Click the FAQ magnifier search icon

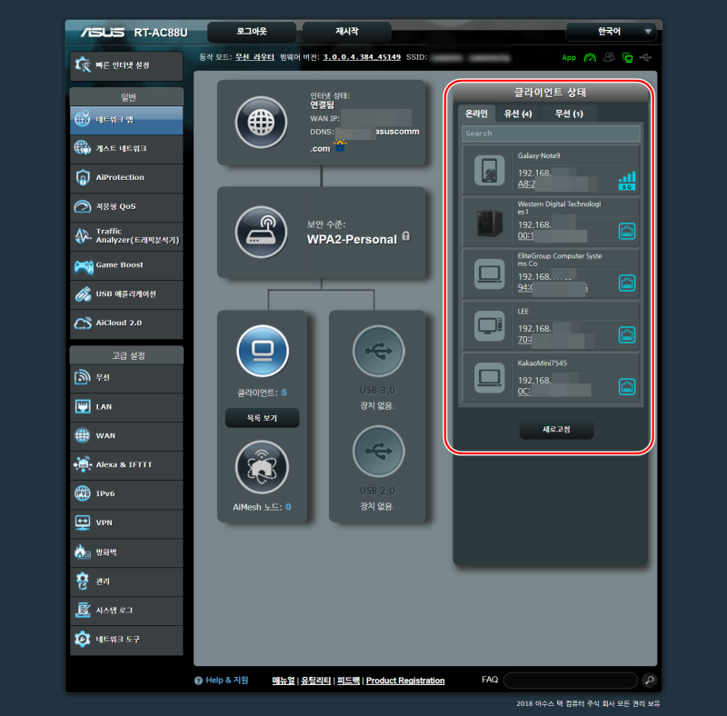(x=650, y=681)
